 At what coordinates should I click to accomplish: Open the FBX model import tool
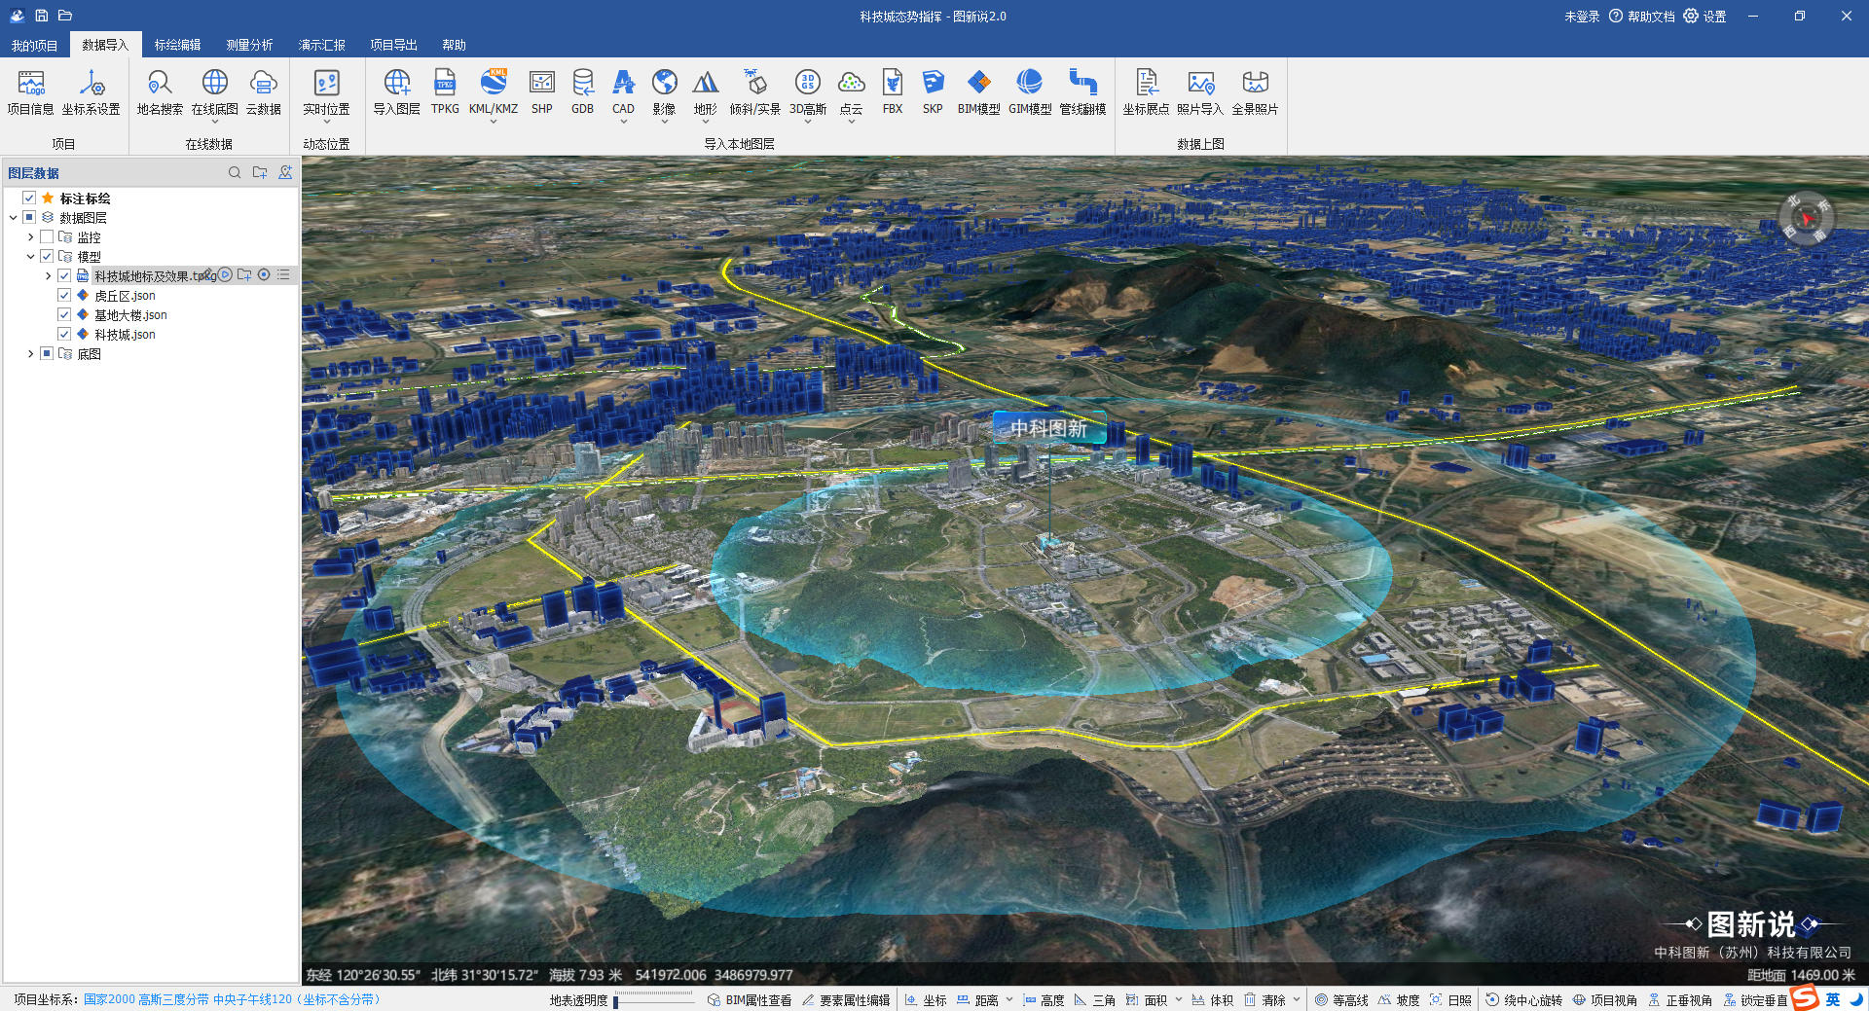pyautogui.click(x=892, y=92)
